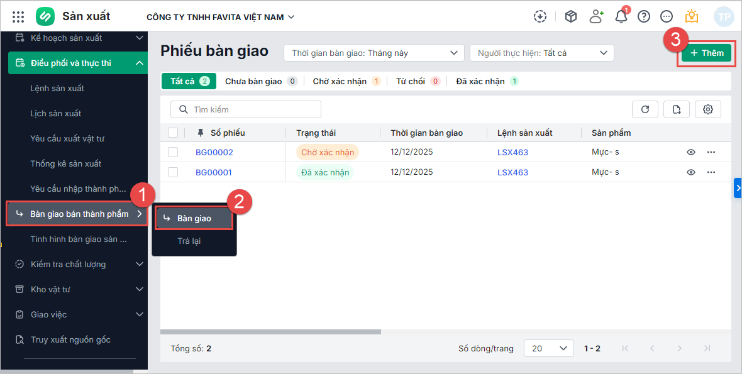Screen dimensions: 742x374
Task: Collapse Điều phối và thực thi section
Action: coord(140,63)
